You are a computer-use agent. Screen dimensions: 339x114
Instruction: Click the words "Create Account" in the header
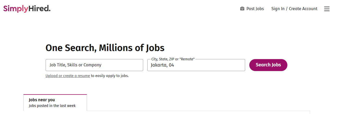pyautogui.click(x=303, y=9)
